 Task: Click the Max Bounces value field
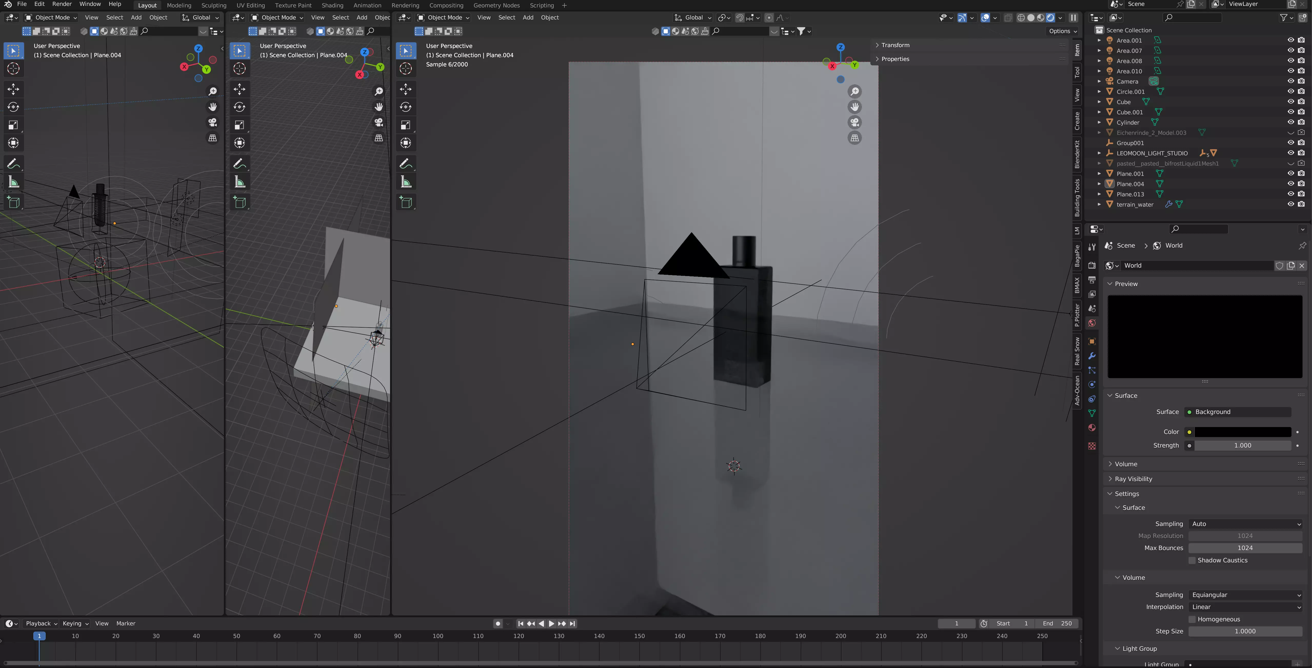pyautogui.click(x=1245, y=548)
